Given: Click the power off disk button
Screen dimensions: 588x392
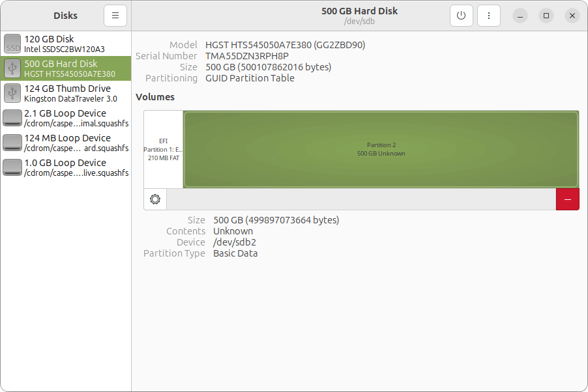Looking at the screenshot, I should click(461, 16).
